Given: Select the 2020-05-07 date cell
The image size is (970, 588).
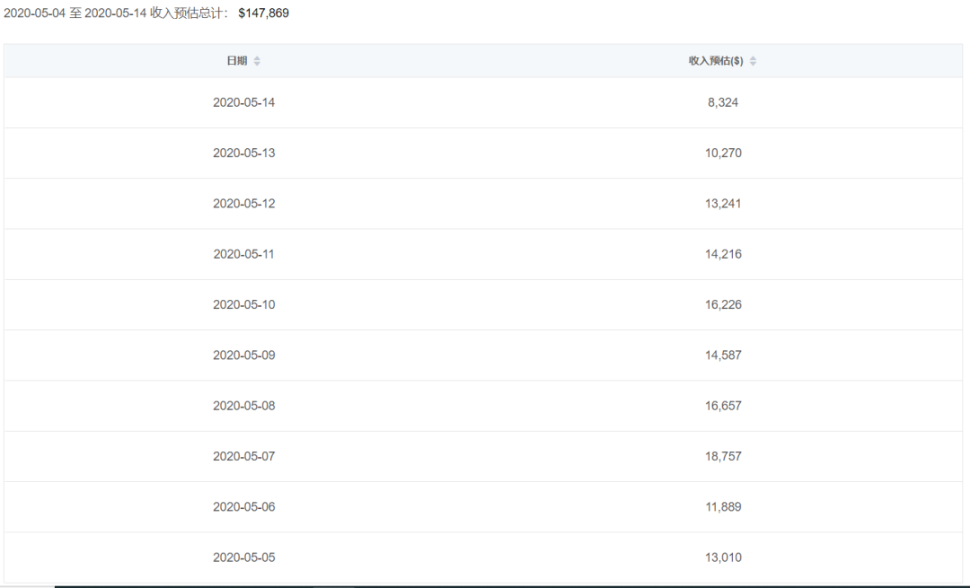Looking at the screenshot, I should pyautogui.click(x=244, y=456).
